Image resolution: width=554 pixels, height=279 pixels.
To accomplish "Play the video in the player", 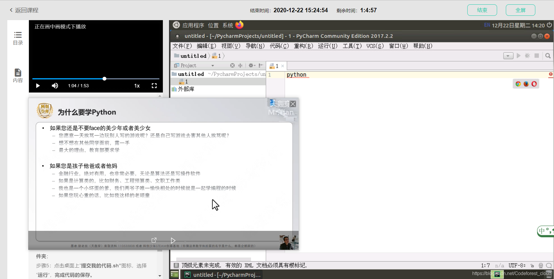I will tap(38, 86).
